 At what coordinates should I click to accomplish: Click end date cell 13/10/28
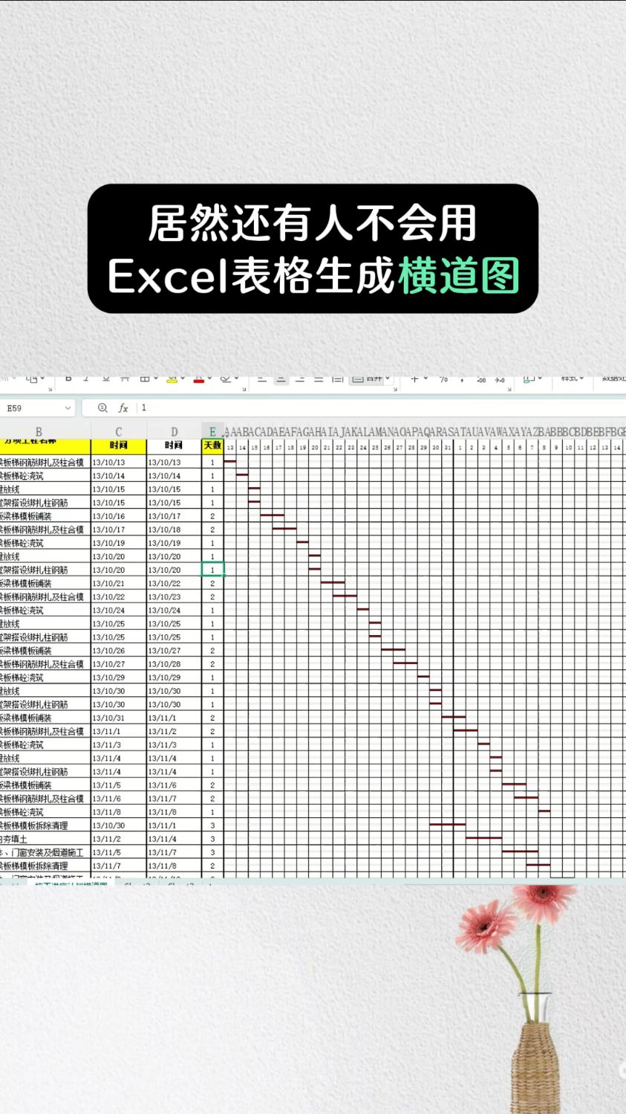click(175, 664)
